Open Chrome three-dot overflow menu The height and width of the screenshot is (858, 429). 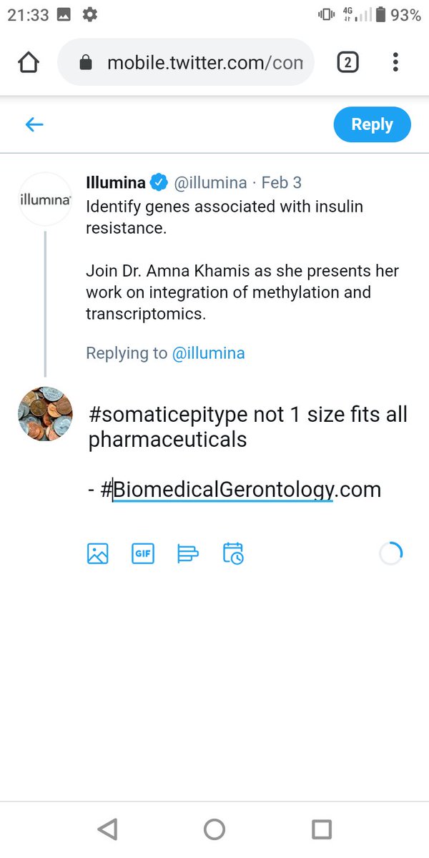tap(395, 63)
